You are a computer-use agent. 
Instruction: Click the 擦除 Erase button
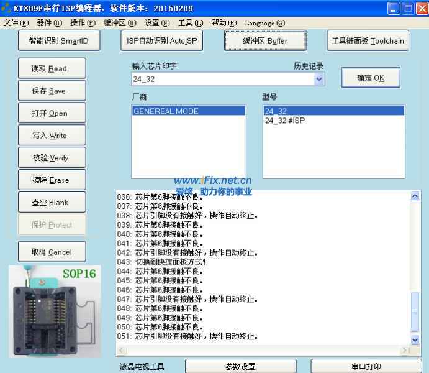tap(52, 180)
